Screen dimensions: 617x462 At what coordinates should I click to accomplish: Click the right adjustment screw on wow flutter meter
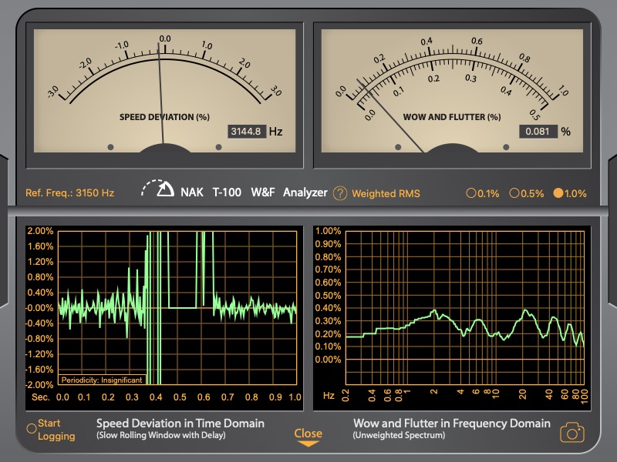click(x=506, y=147)
